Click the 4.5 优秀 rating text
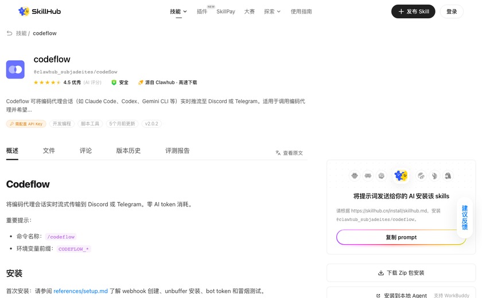Screen dimensions: 482x298 tap(72, 83)
